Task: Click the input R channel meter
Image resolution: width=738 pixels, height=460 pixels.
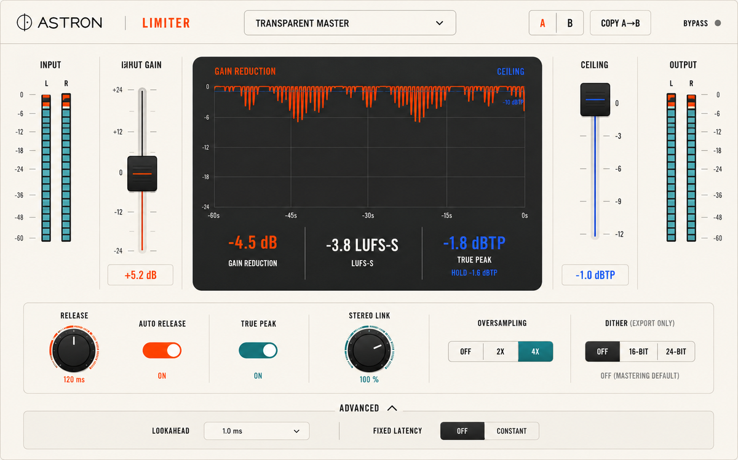Action: [x=66, y=167]
